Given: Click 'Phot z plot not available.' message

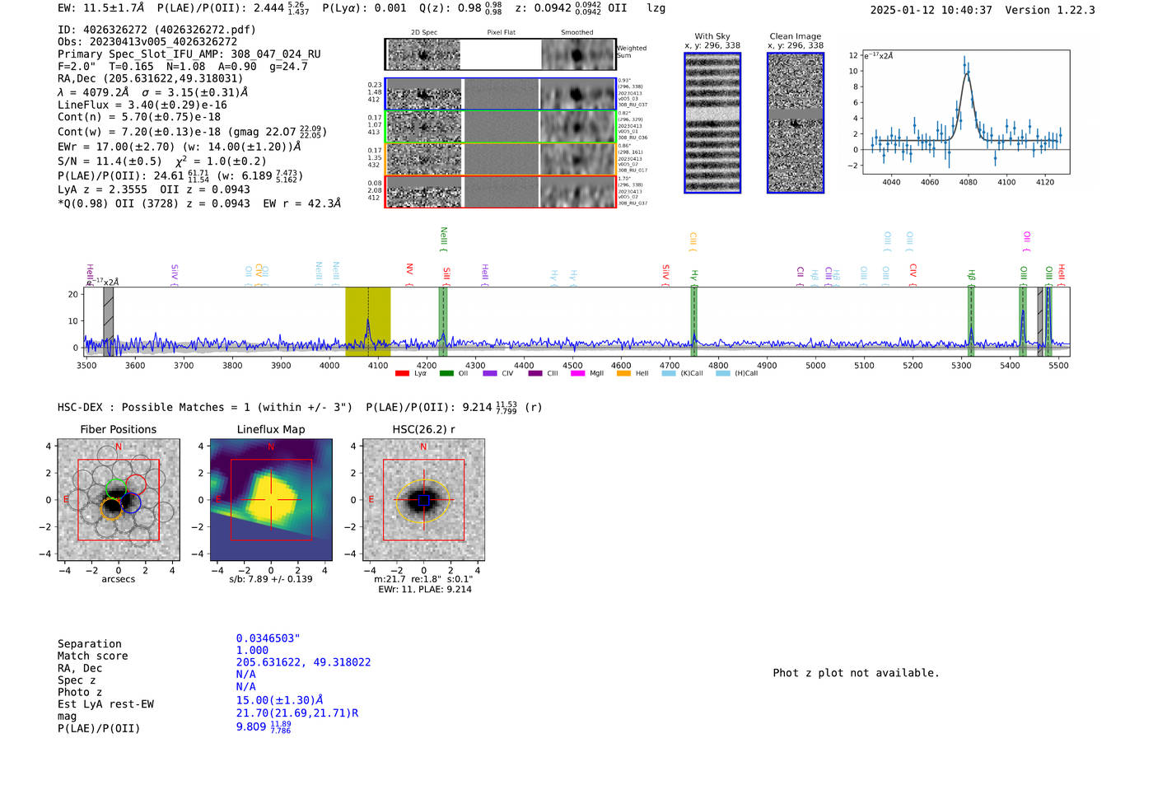Looking at the screenshot, I should (x=856, y=673).
